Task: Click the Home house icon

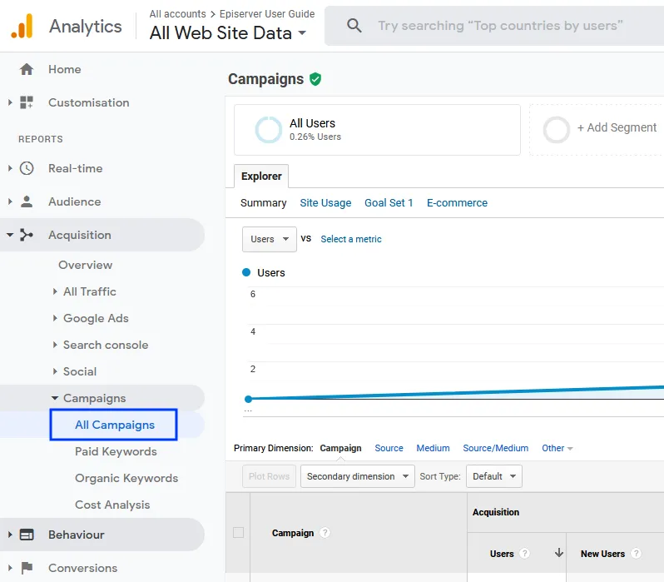Action: [x=27, y=69]
